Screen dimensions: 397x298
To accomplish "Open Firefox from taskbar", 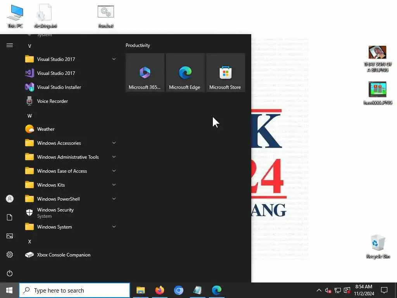I will pos(159,290).
